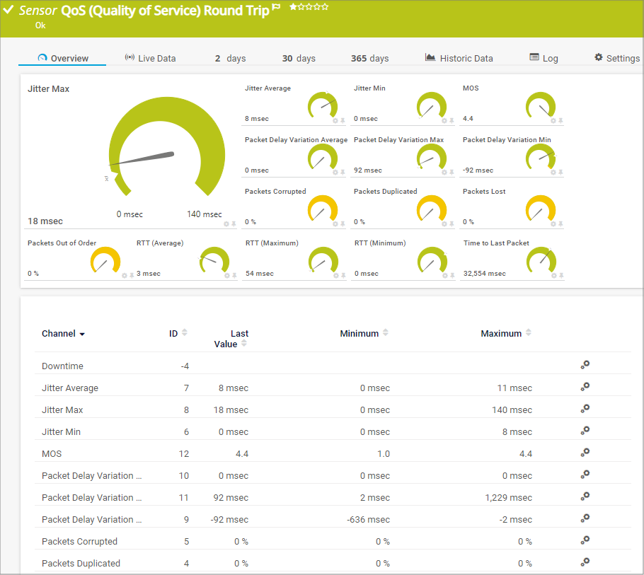Open the Settings tab

(x=616, y=59)
